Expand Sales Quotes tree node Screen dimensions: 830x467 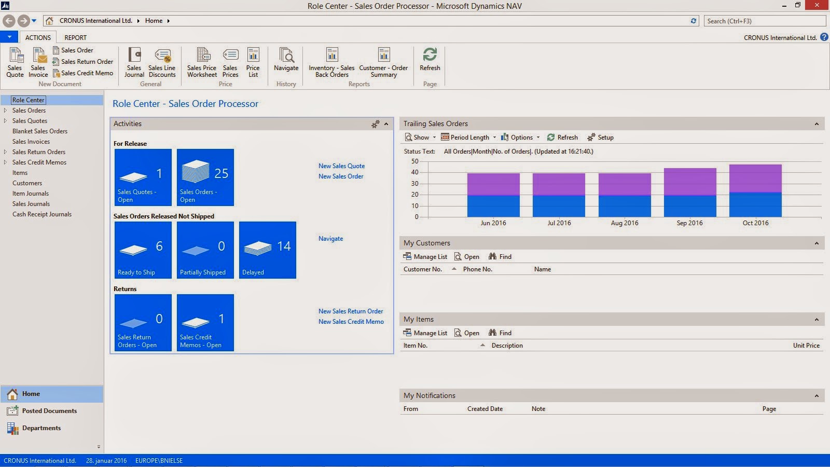point(5,121)
